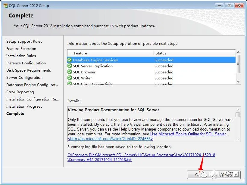Select the SQL Server Replication feature row
The height and width of the screenshot is (185, 247).
(x=152, y=66)
